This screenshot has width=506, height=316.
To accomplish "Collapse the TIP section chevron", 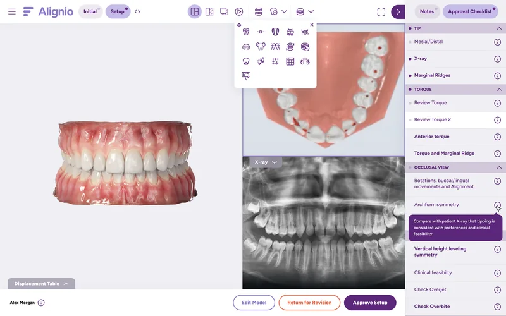I will point(499,28).
